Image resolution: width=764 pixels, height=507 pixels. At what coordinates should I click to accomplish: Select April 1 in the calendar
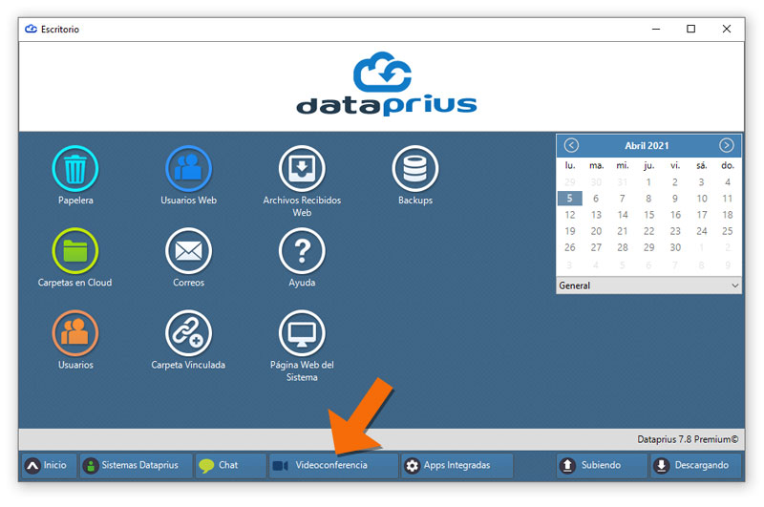[648, 182]
